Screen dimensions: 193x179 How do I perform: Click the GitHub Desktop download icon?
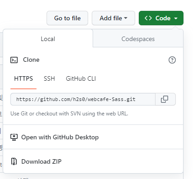(x=14, y=137)
